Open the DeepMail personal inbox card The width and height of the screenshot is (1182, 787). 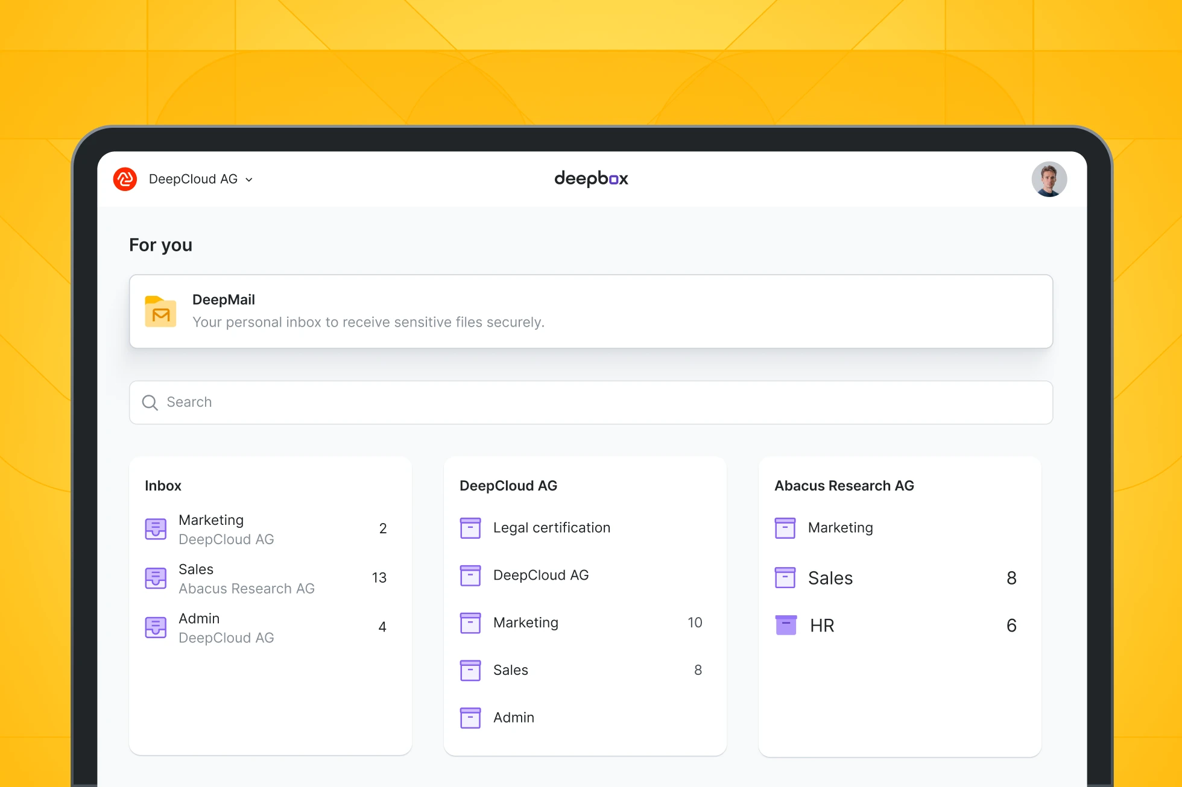pos(591,312)
